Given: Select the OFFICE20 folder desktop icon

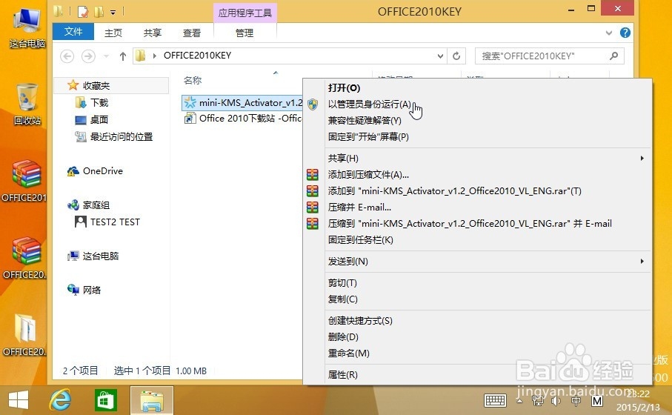Looking at the screenshot, I should click(25, 335).
